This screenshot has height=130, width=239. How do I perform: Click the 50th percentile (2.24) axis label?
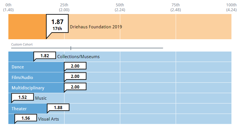pos(120,7)
